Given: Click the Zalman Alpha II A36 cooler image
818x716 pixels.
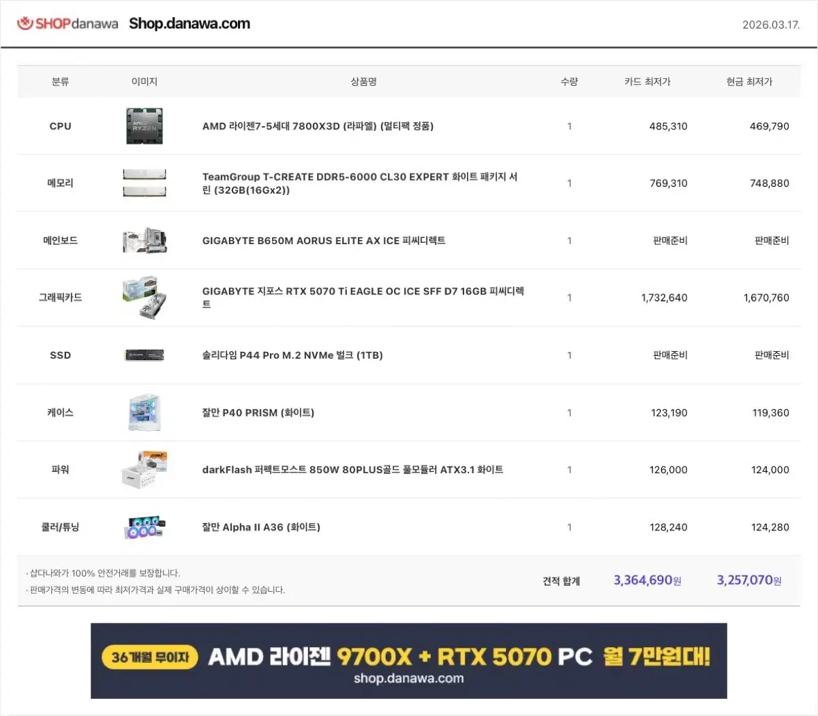Looking at the screenshot, I should point(145,527).
